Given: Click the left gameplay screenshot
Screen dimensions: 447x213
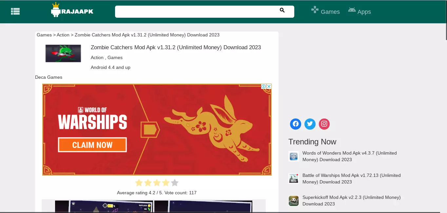Looking at the screenshot, I should [x=104, y=207].
